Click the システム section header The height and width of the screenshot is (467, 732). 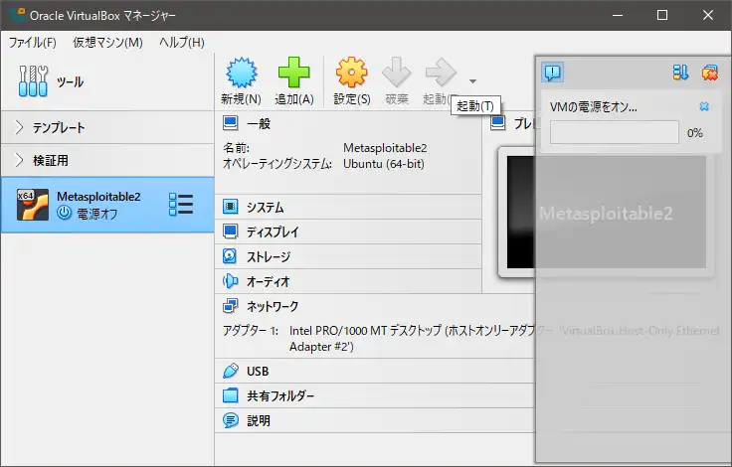266,208
